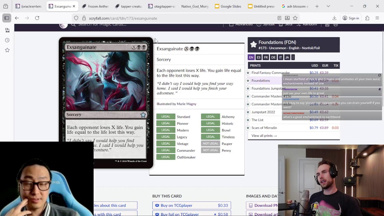The width and height of the screenshot is (384, 216).
Task: Click the Foundations set symbol icon
Action: pos(253,45)
